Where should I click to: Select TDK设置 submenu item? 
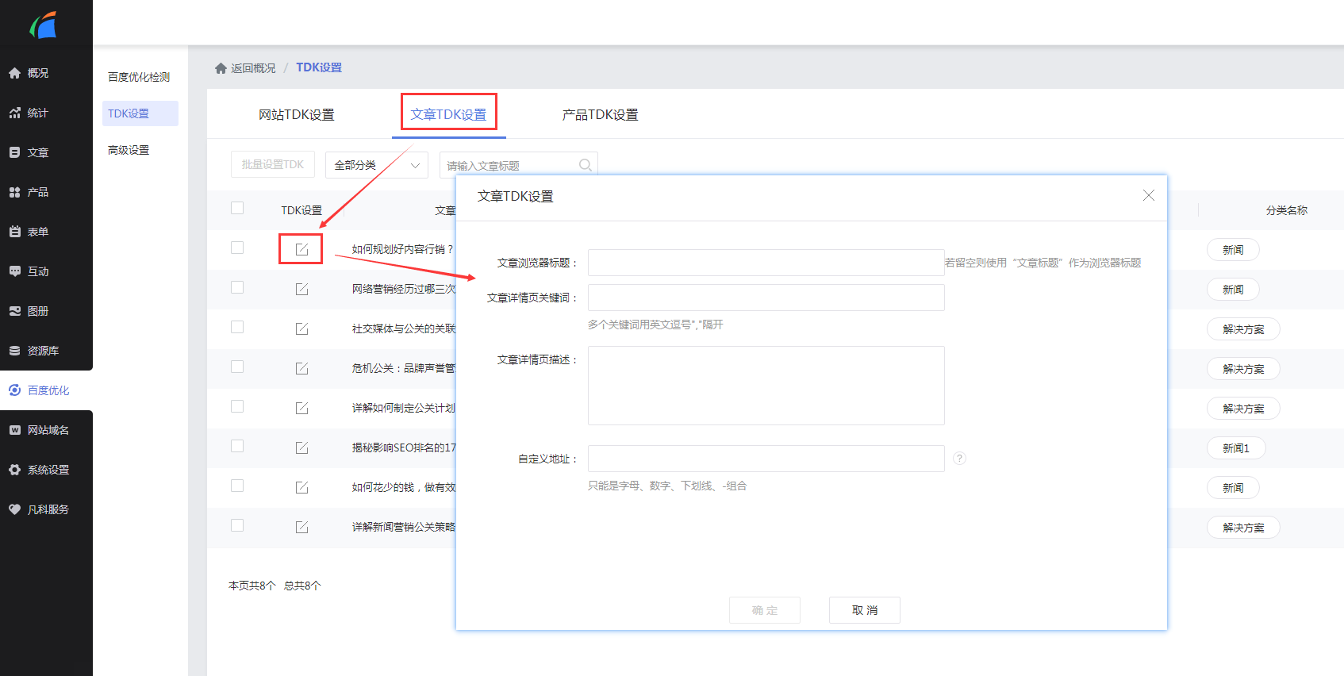tap(140, 113)
